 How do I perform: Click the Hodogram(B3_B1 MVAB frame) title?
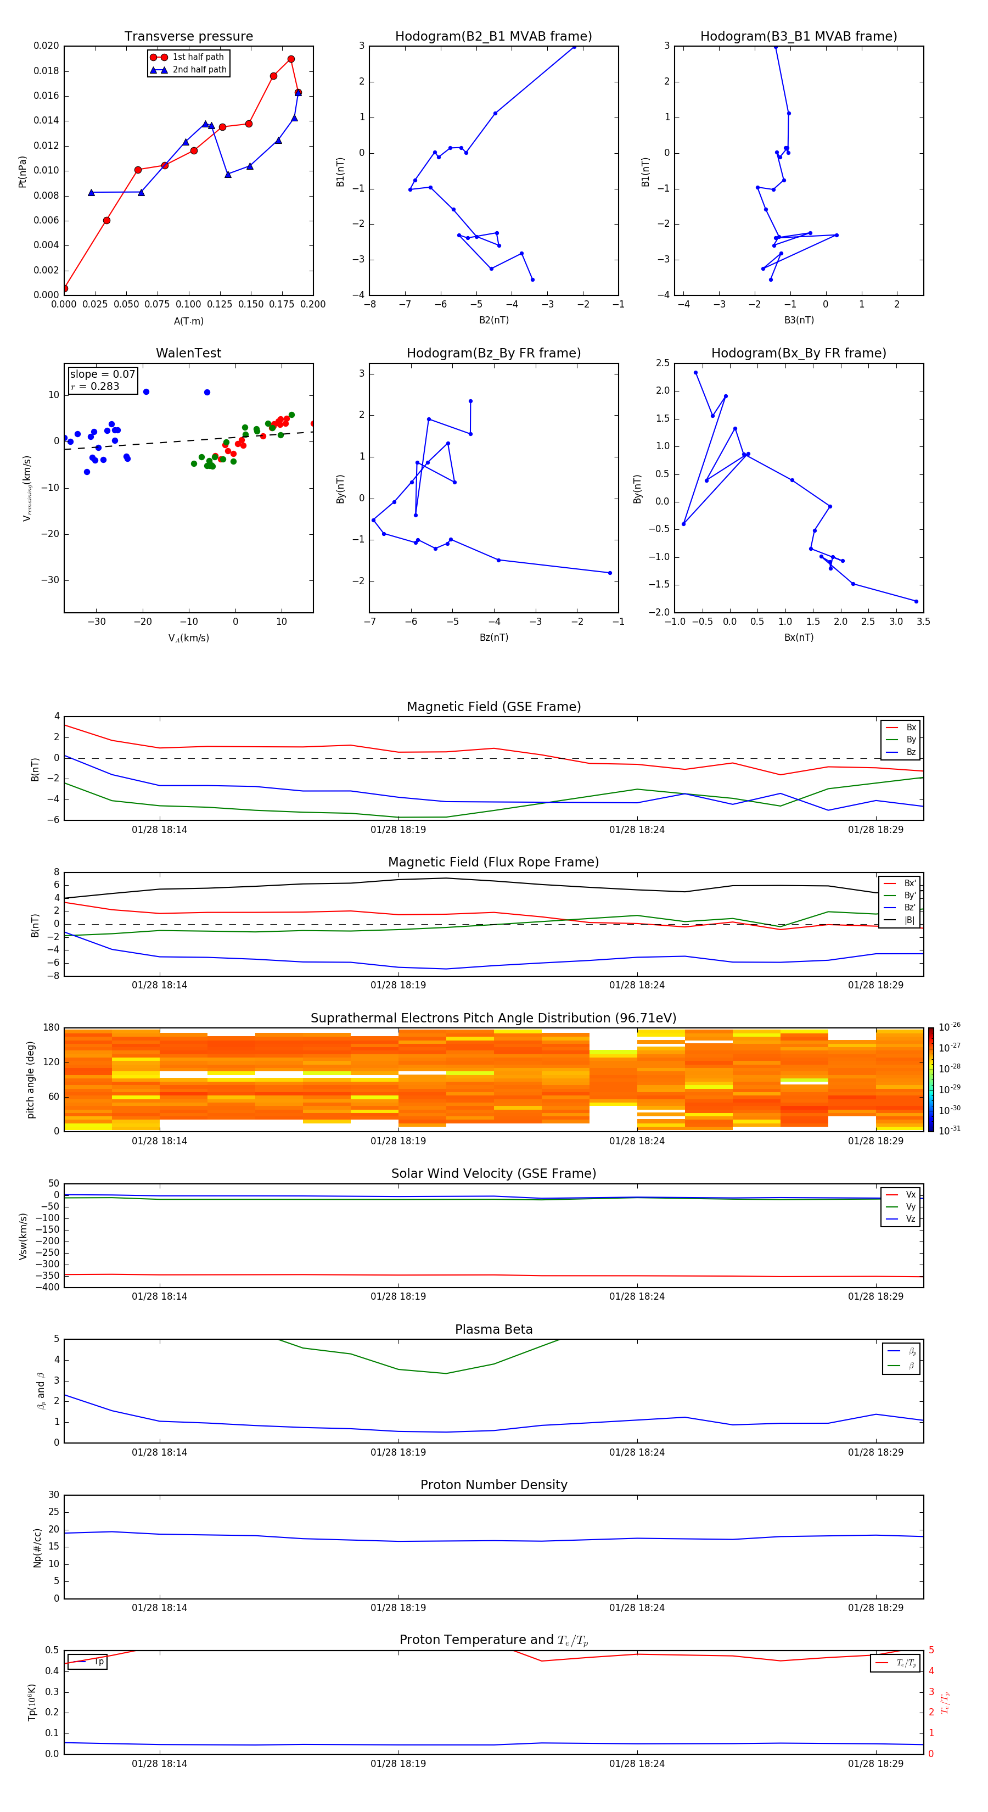(799, 37)
